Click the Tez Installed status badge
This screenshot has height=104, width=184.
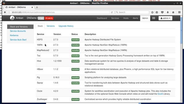tap(75, 56)
